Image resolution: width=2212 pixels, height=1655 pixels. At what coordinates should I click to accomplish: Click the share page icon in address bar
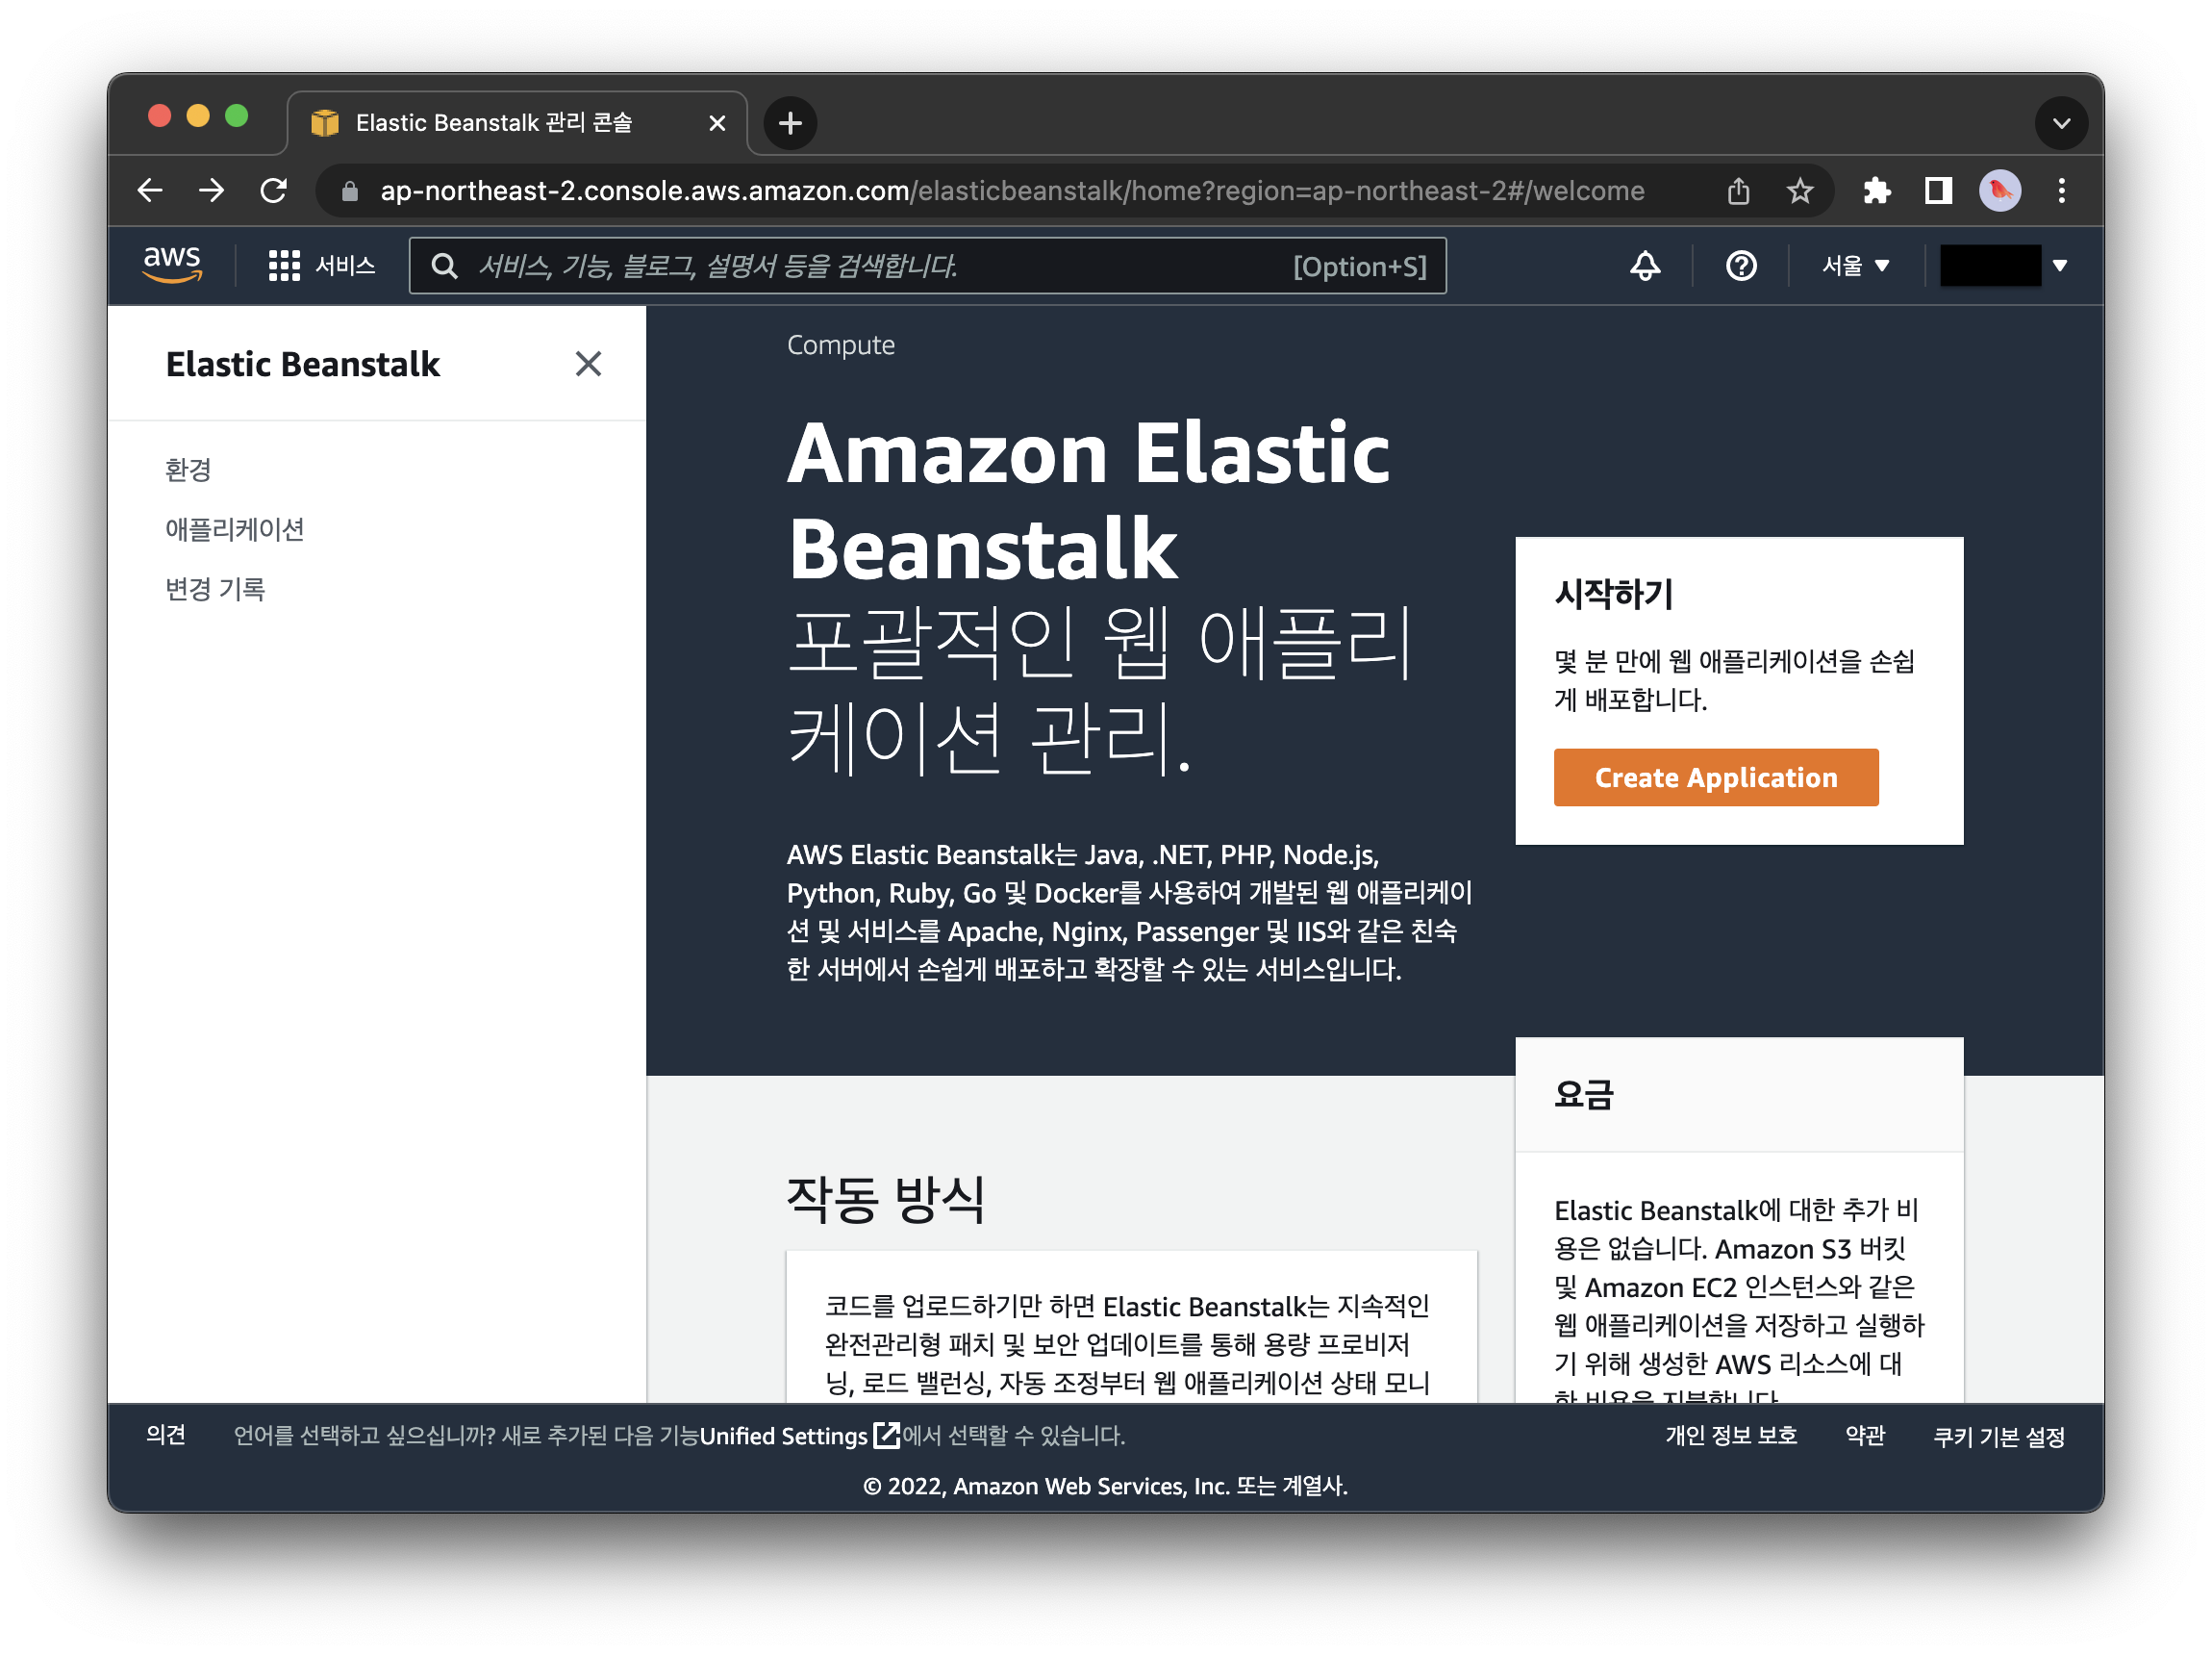pyautogui.click(x=1738, y=191)
